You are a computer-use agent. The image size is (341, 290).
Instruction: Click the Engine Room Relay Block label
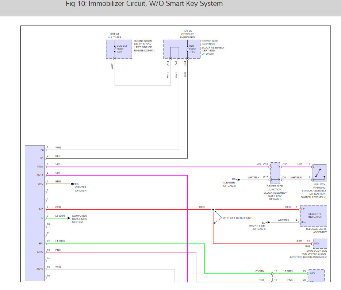point(144,46)
